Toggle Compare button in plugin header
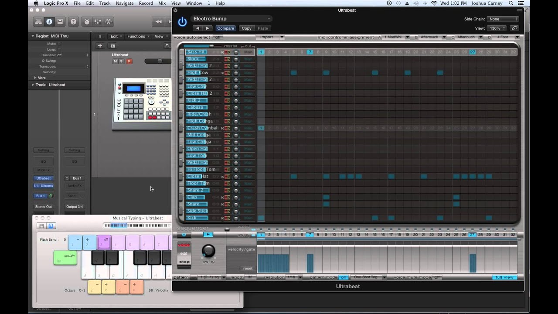558x314 pixels. click(x=225, y=28)
